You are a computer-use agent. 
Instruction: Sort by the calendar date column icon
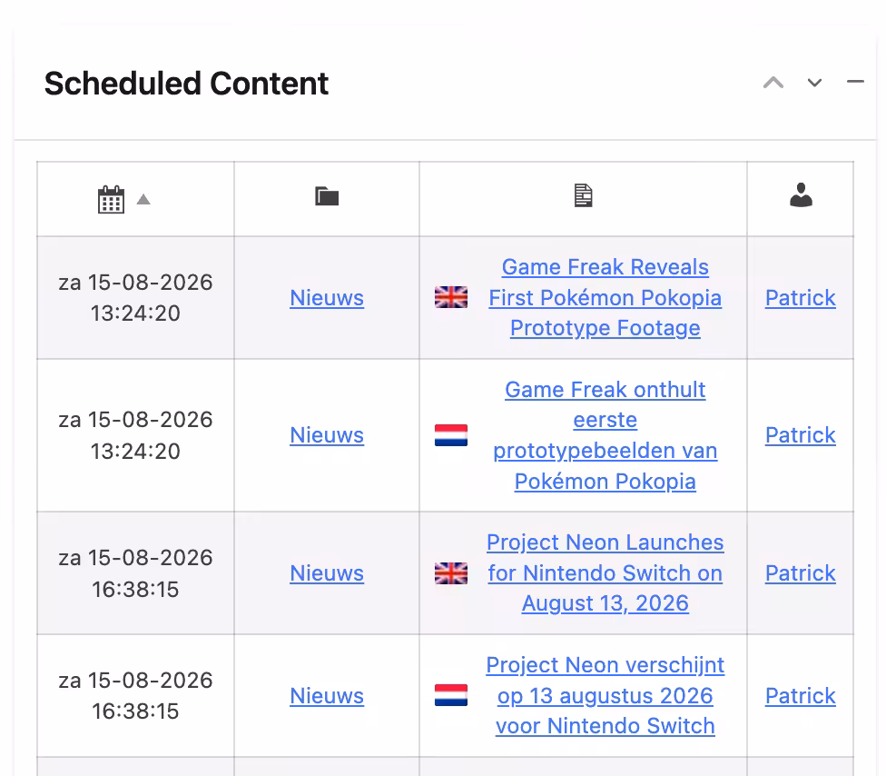pyautogui.click(x=111, y=200)
